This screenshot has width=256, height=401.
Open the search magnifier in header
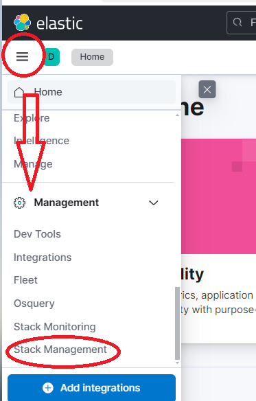click(237, 23)
